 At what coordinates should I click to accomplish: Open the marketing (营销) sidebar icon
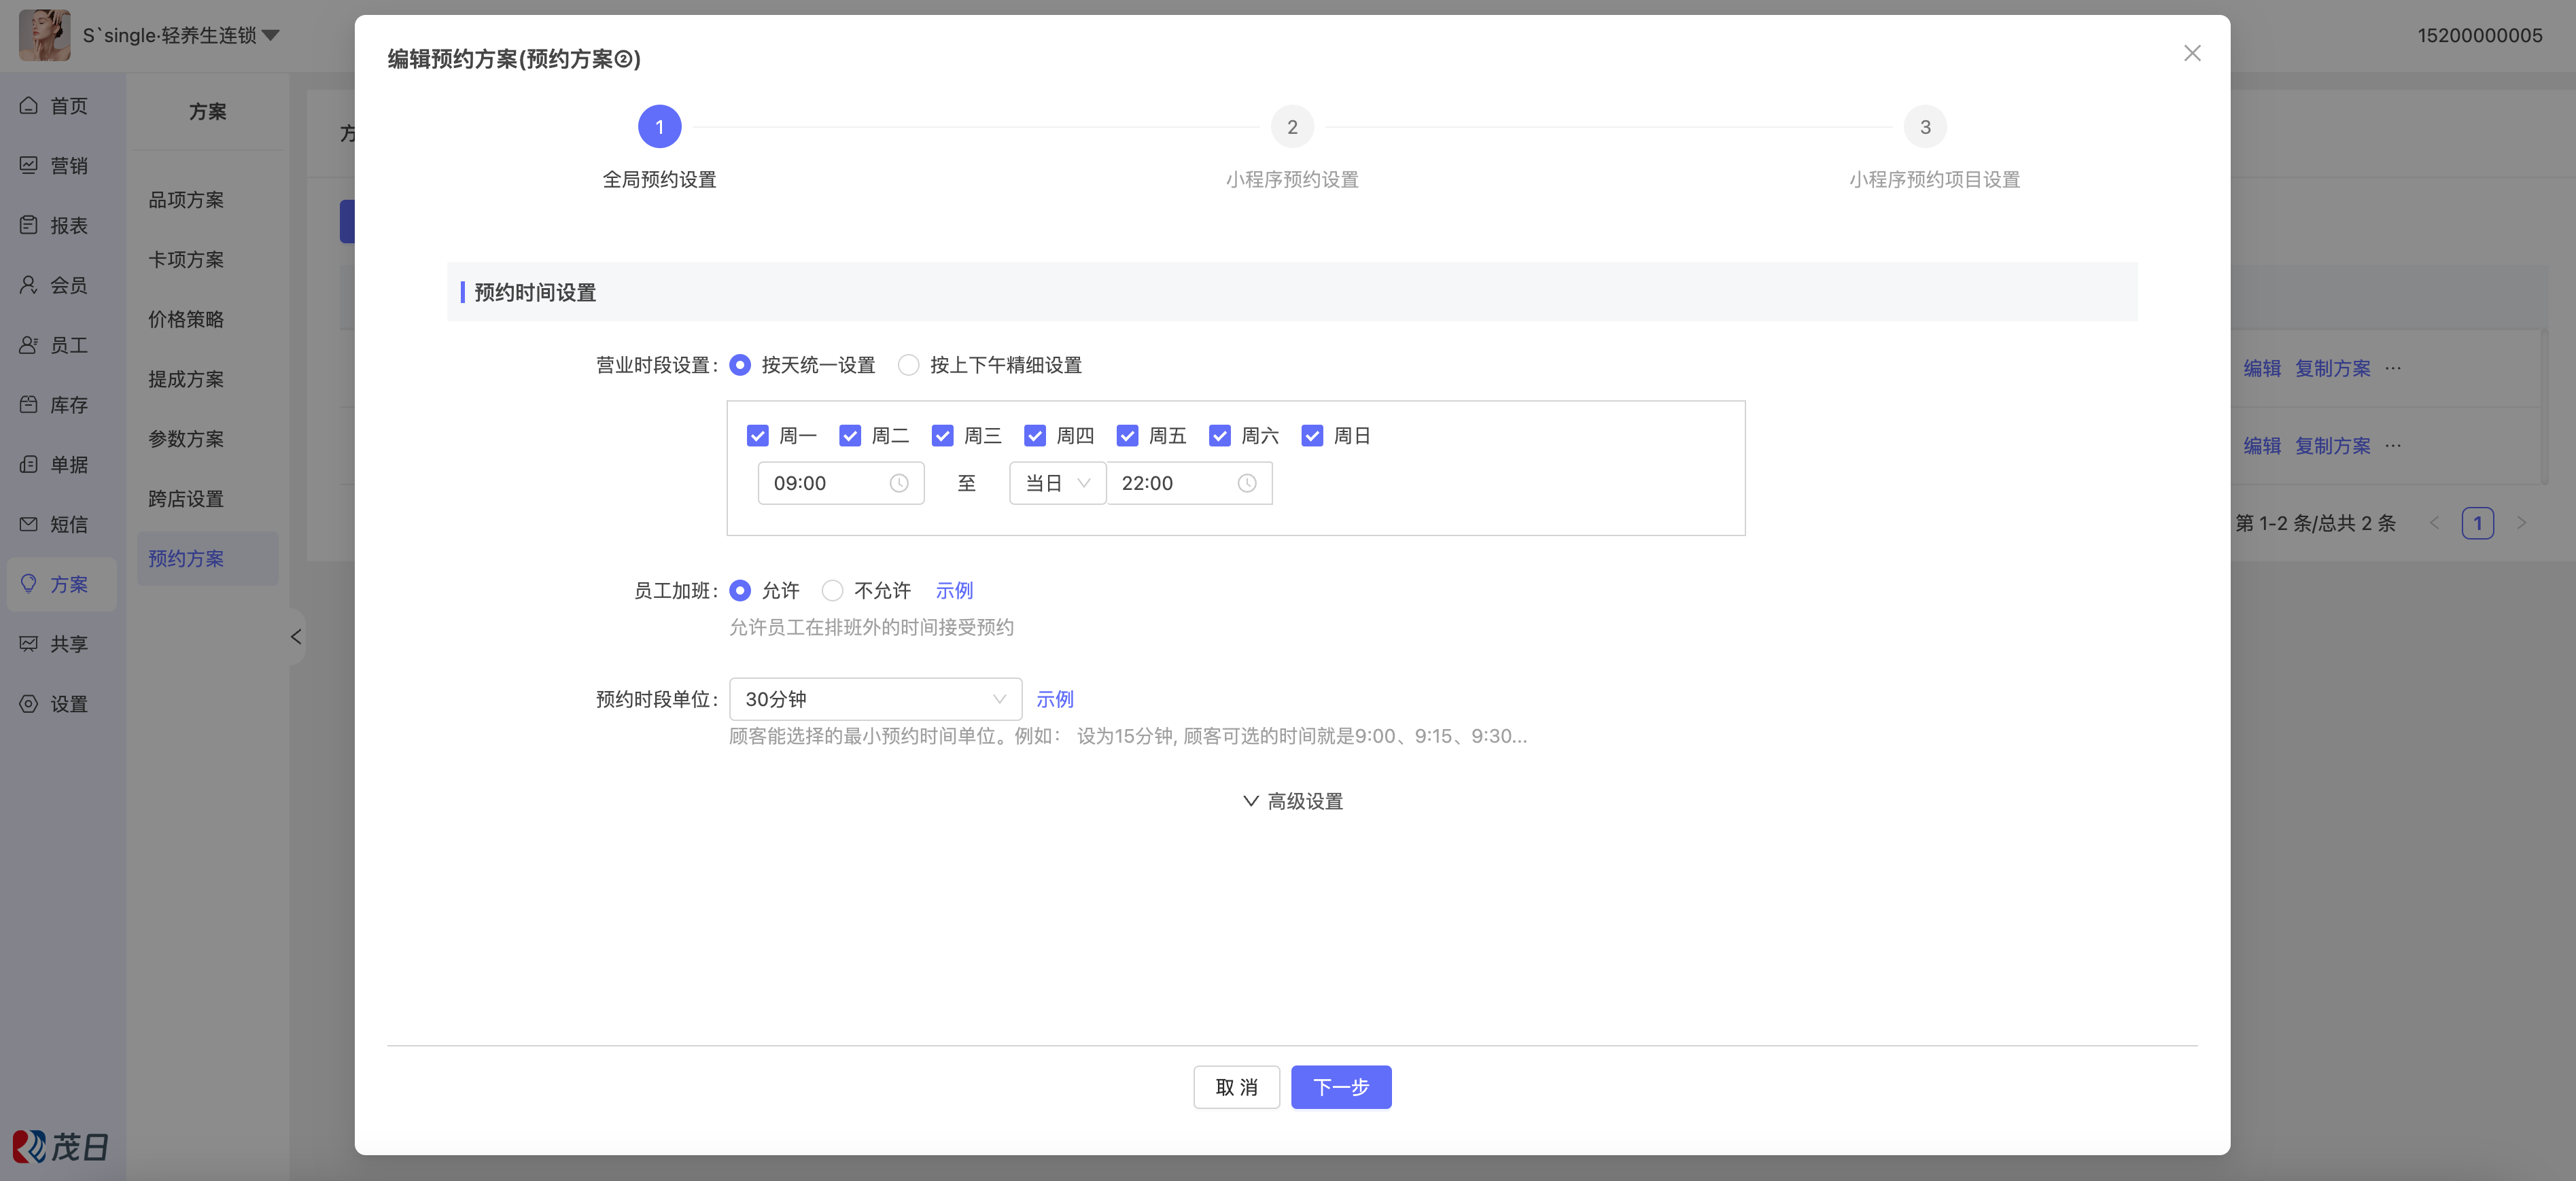29,165
